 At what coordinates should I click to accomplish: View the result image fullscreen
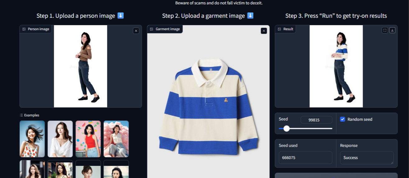tap(385, 30)
